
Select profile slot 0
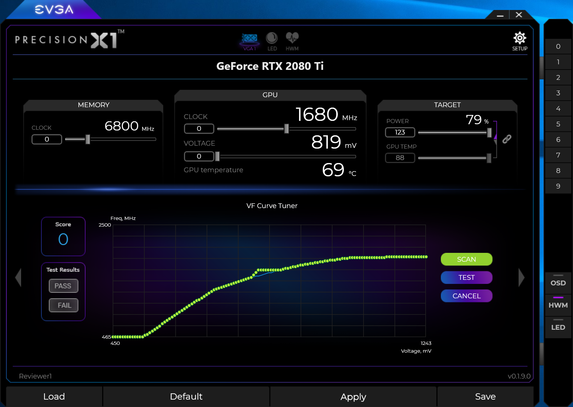pyautogui.click(x=558, y=47)
